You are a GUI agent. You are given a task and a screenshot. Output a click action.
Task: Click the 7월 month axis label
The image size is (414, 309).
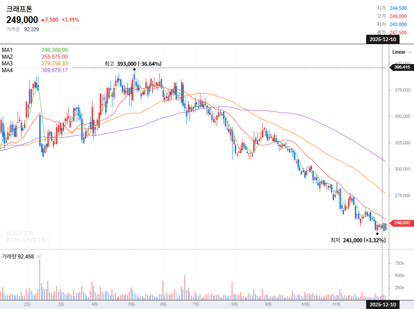pos(195,304)
